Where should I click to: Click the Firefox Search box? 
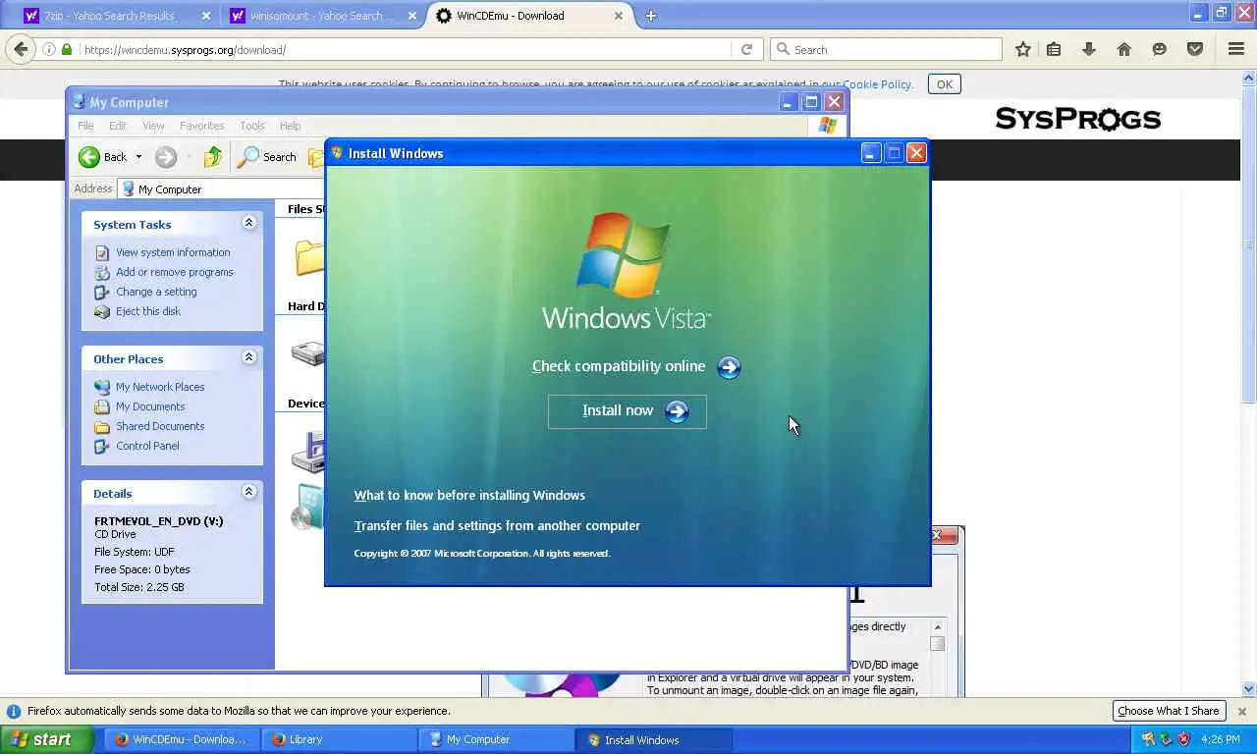tap(886, 49)
